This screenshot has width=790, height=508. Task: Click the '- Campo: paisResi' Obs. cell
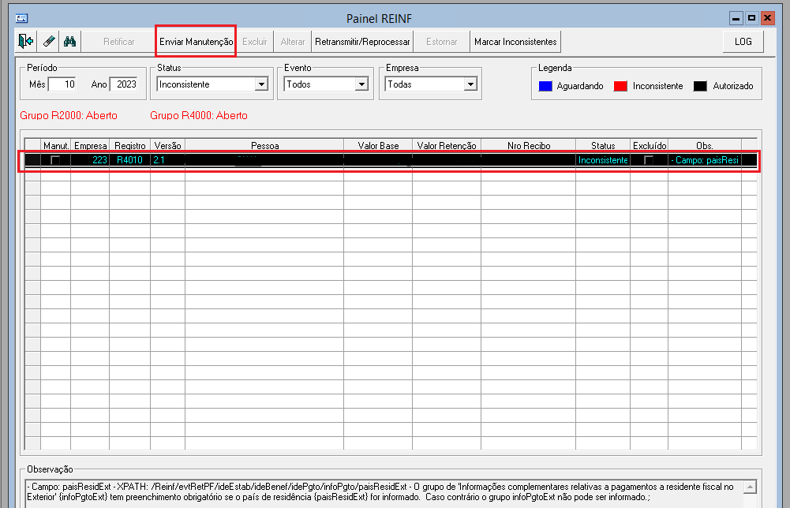pos(705,160)
